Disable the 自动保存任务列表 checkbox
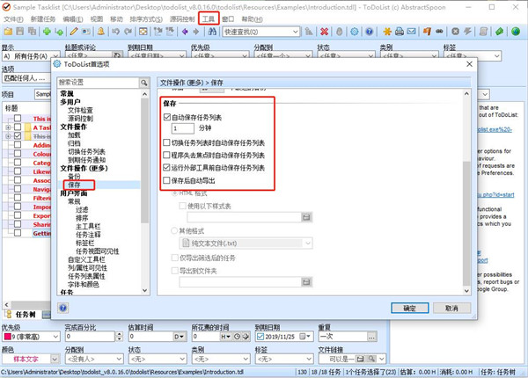528x378 pixels. click(x=168, y=117)
